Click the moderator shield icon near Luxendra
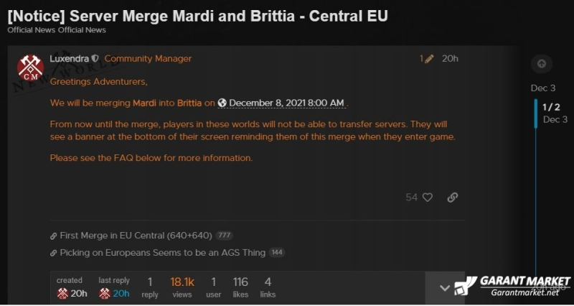This screenshot has height=306, width=574. [95, 59]
